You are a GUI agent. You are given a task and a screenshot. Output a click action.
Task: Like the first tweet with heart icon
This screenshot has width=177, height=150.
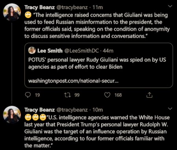[107, 95]
